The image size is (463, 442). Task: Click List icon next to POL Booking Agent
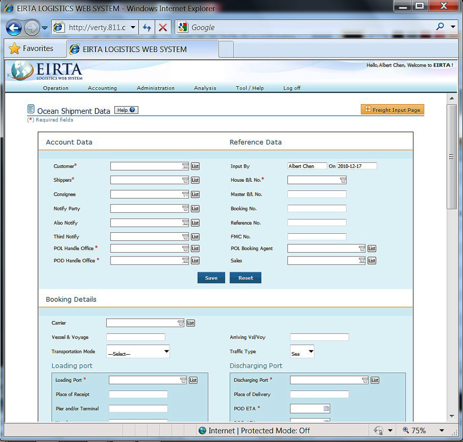coord(372,248)
